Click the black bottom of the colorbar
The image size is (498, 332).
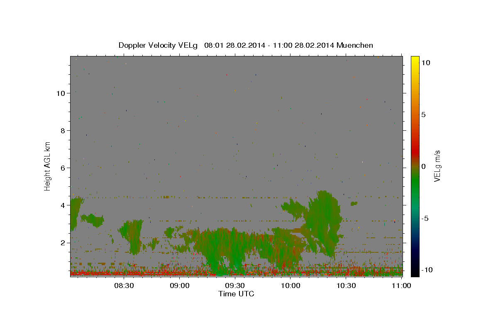point(415,272)
